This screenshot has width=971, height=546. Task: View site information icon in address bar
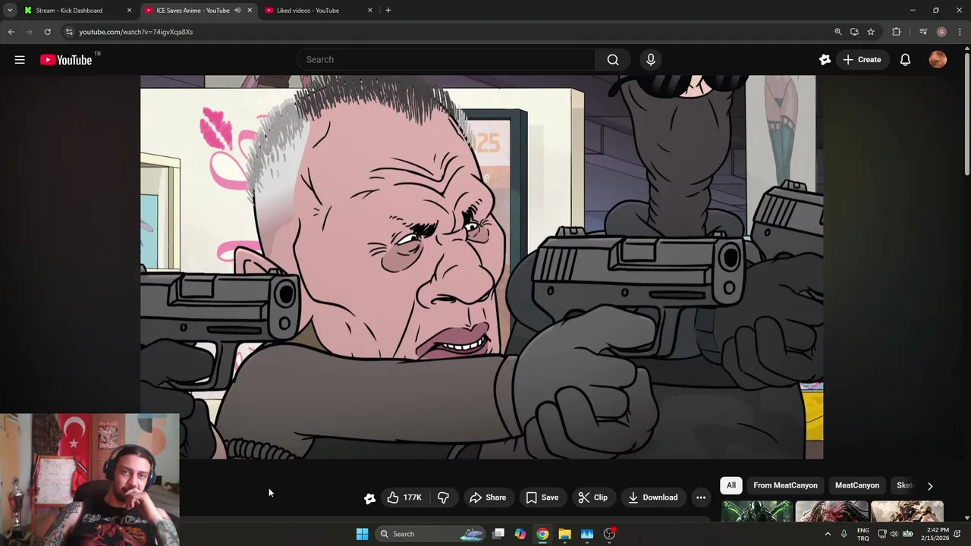point(68,32)
